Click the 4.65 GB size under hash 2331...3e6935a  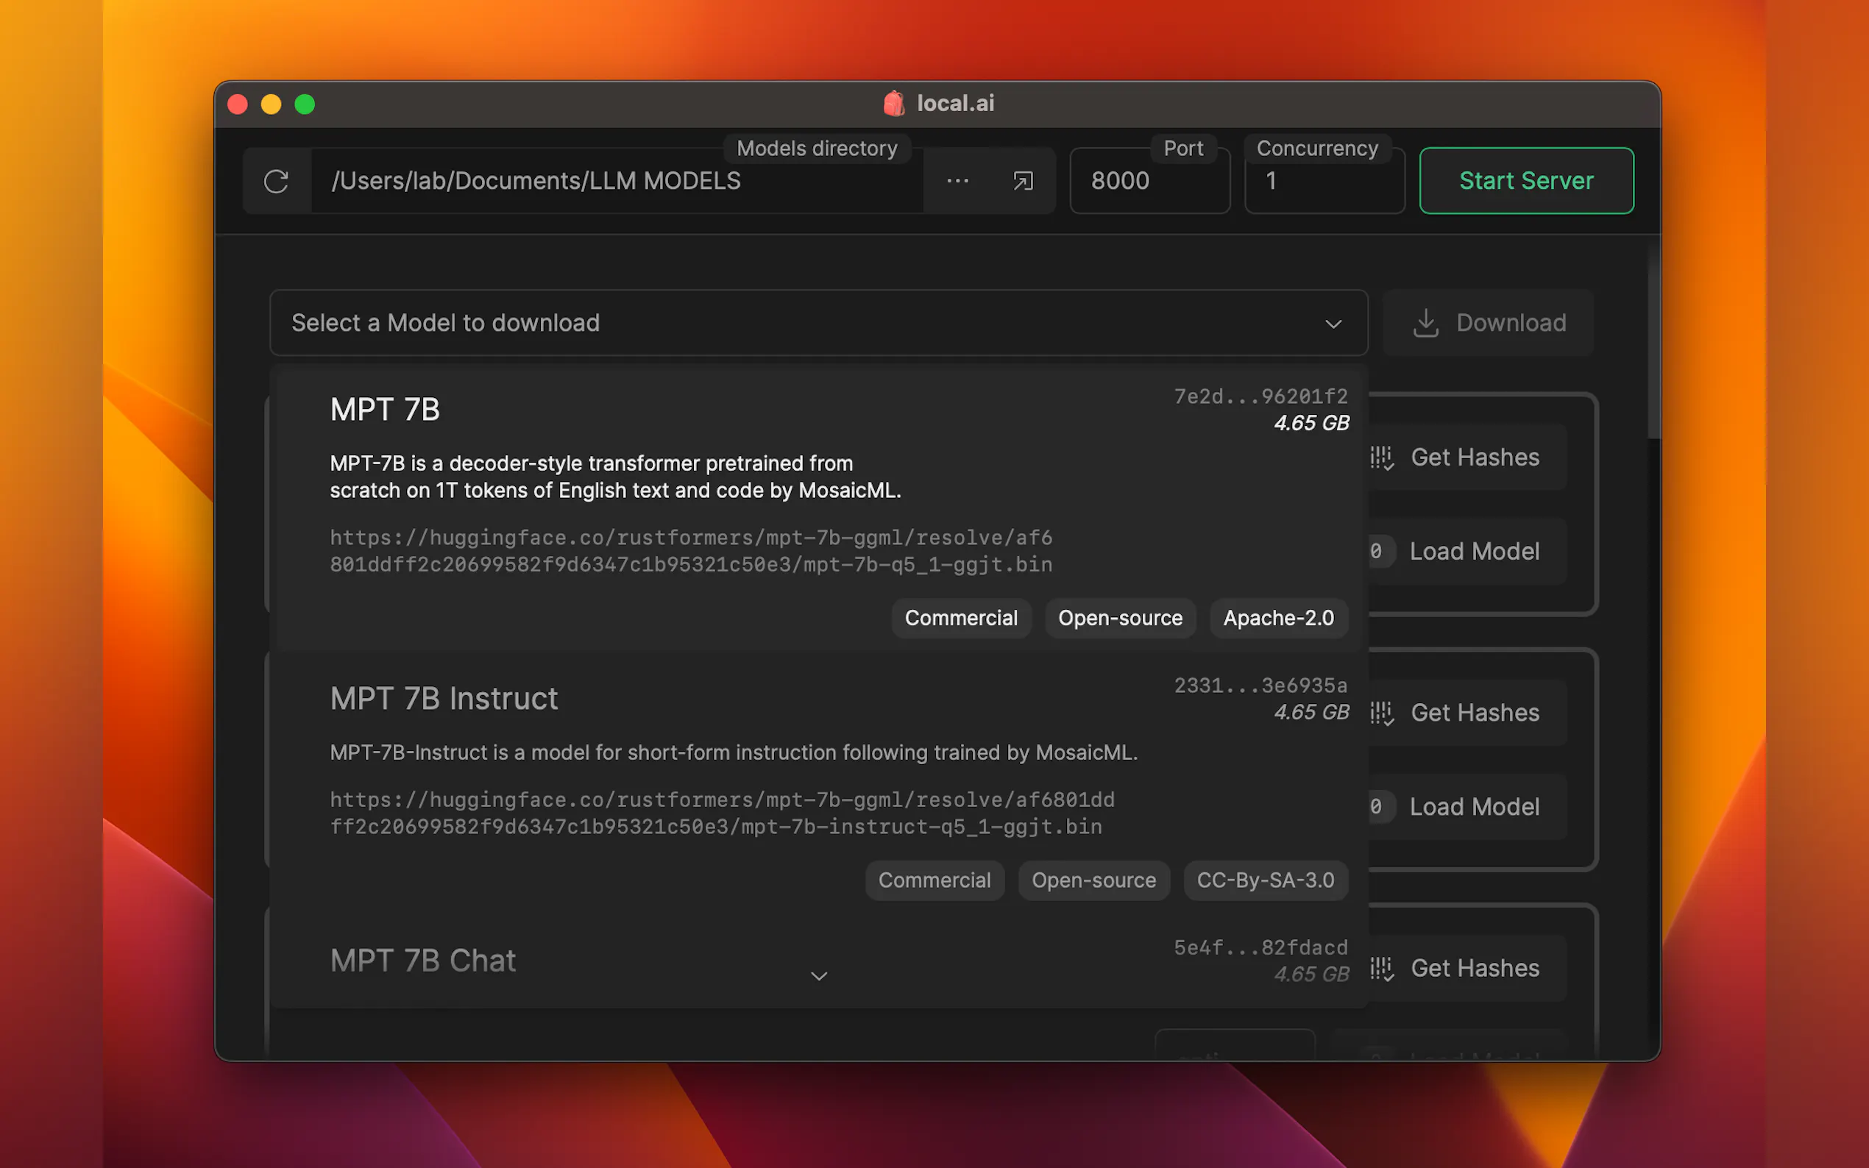[1311, 712]
